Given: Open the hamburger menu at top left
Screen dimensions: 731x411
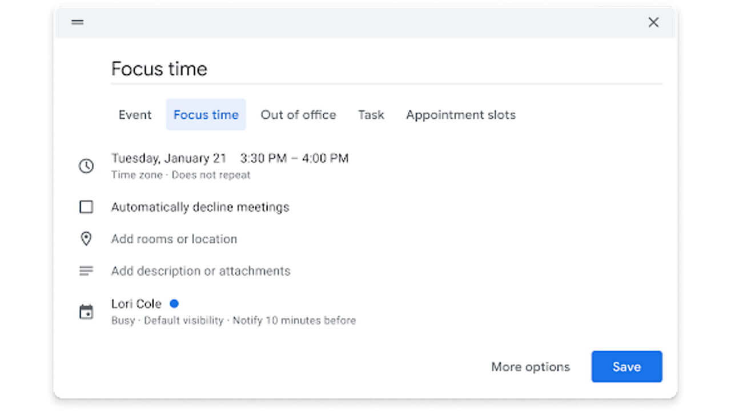Looking at the screenshot, I should point(77,22).
